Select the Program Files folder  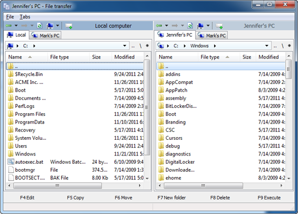75,114
